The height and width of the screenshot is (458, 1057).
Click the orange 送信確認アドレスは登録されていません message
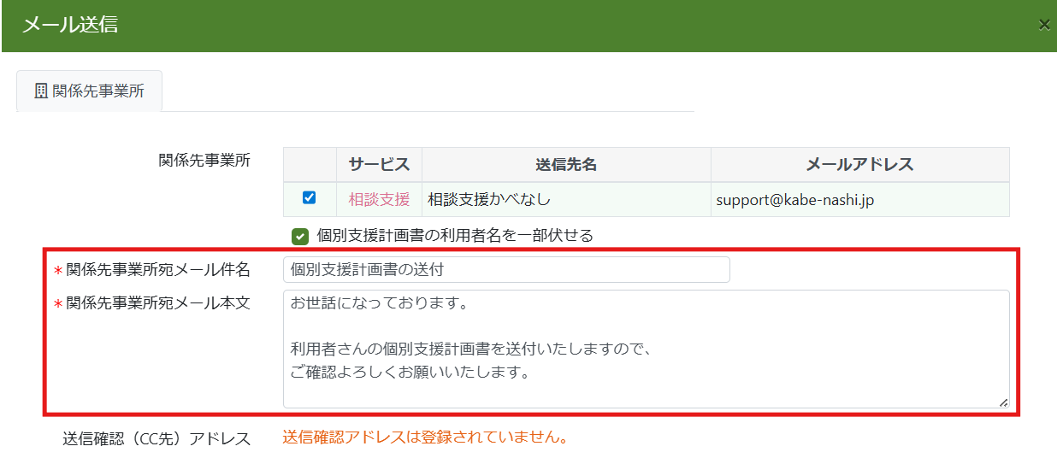point(425,437)
